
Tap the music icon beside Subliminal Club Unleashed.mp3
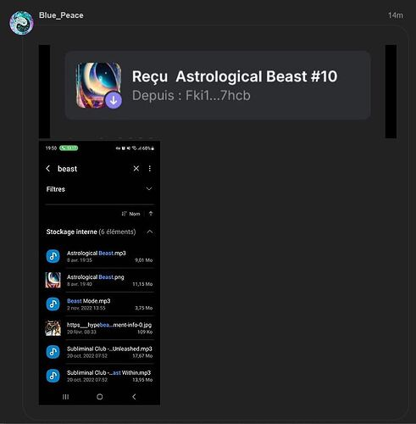pyautogui.click(x=53, y=352)
